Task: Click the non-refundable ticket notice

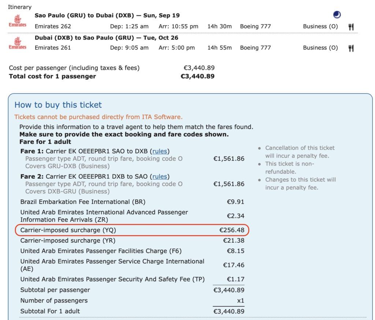Action: click(x=290, y=168)
